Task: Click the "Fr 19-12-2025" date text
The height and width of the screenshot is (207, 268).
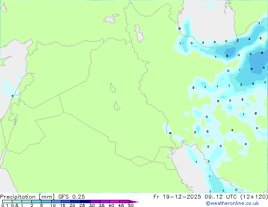Action: pyautogui.click(x=177, y=197)
